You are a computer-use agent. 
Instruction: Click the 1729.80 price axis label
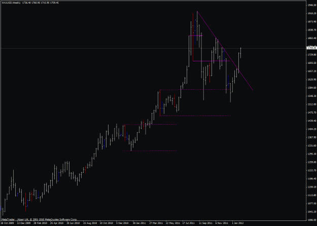coord(312,55)
